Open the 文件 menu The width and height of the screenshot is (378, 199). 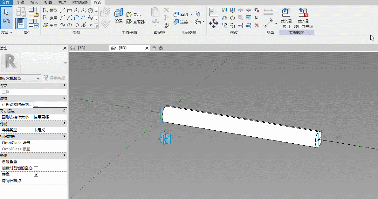point(6,3)
